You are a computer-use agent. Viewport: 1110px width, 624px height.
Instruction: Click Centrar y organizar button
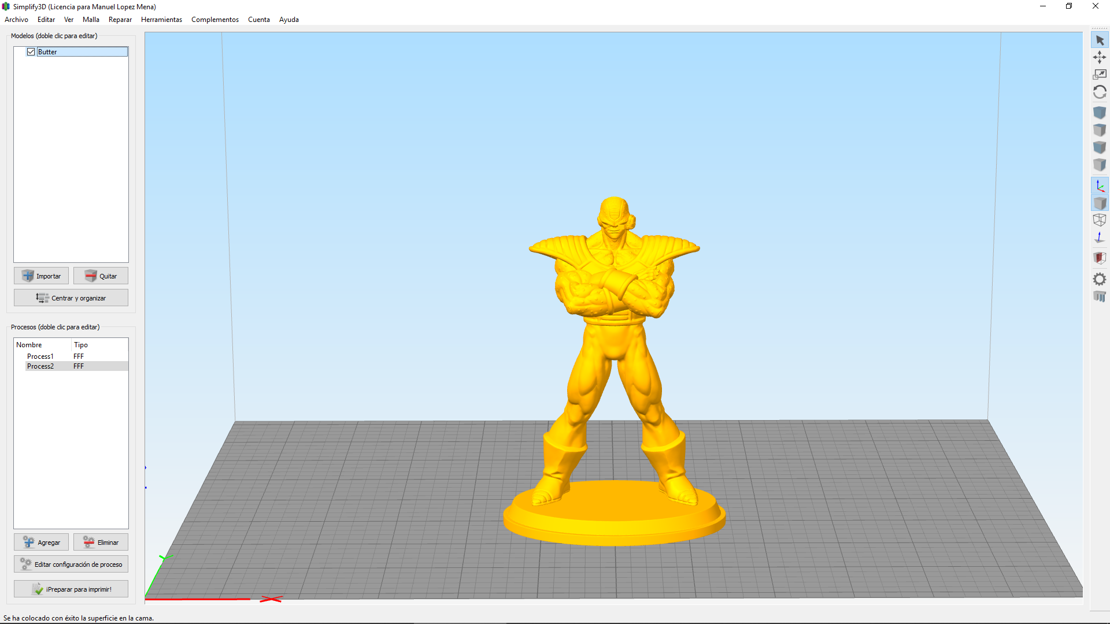(71, 298)
